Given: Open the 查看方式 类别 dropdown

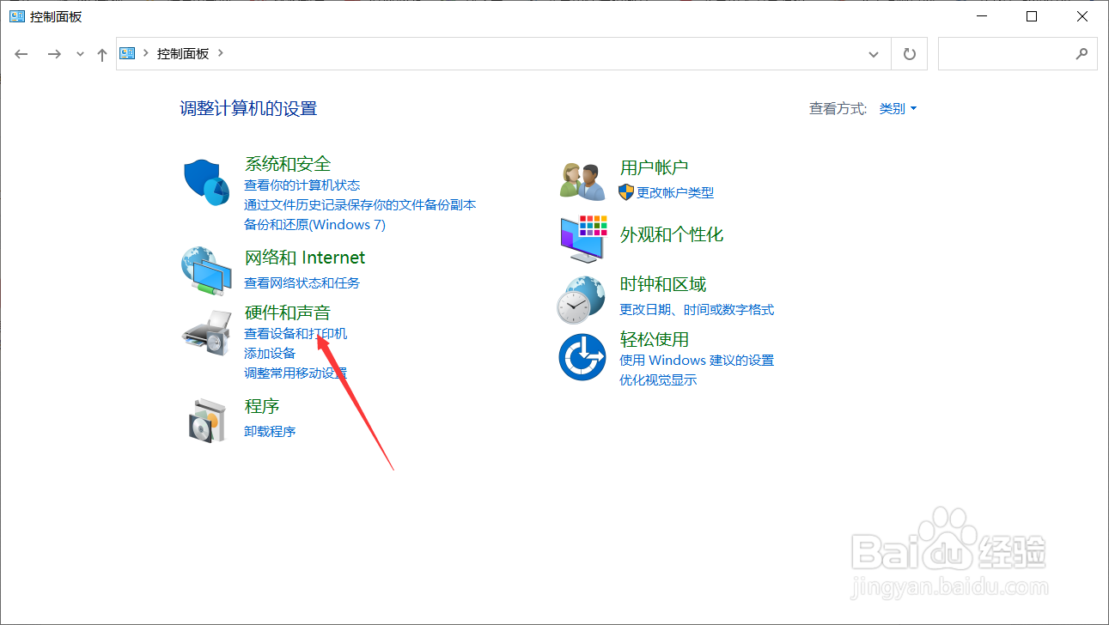Looking at the screenshot, I should click(x=897, y=108).
